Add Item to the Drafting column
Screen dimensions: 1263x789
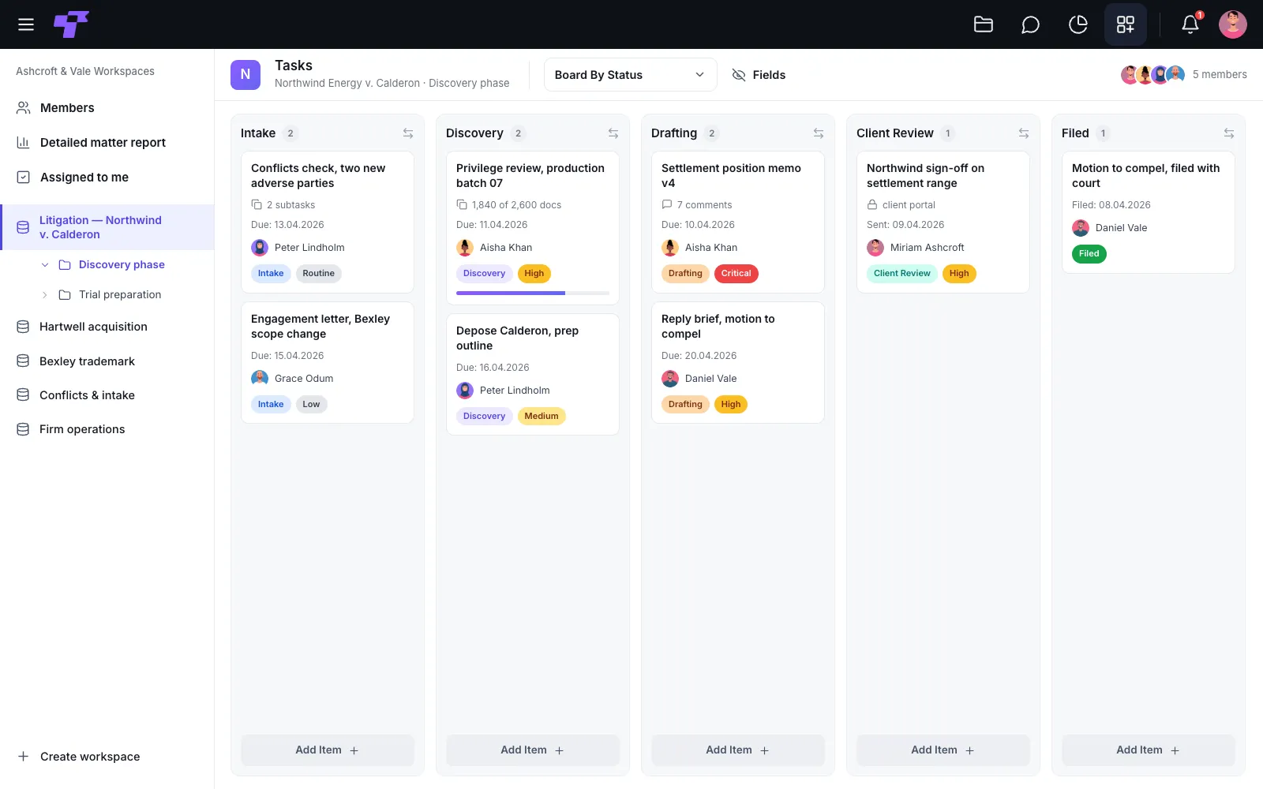pyautogui.click(x=738, y=750)
